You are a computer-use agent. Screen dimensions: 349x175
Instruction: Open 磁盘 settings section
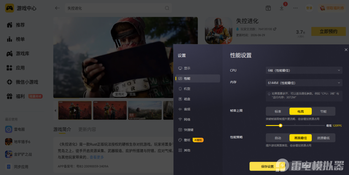(x=198, y=99)
